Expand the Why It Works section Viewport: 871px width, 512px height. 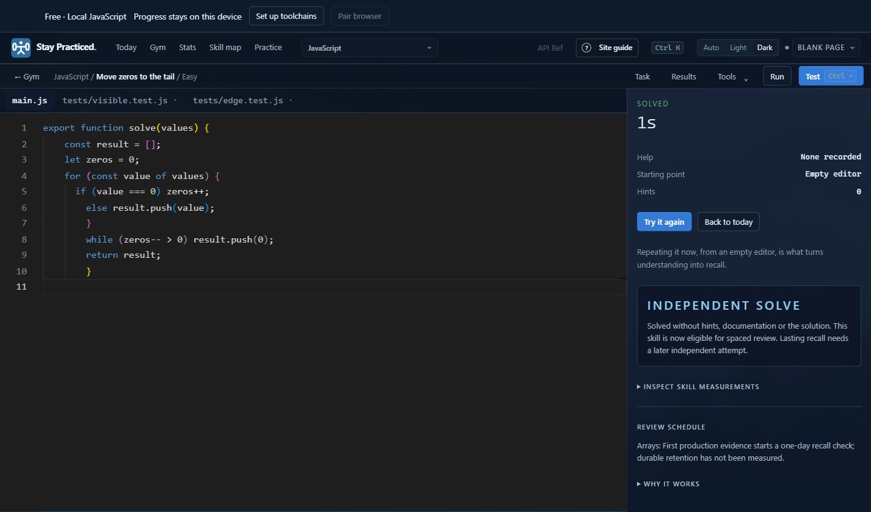[x=668, y=484]
